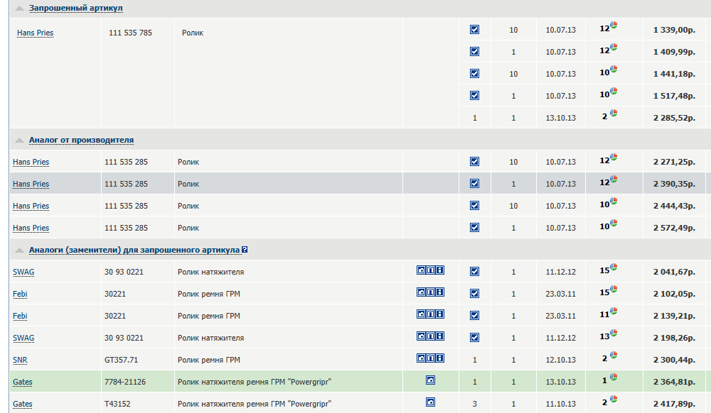Toggle checkbox in 1 339,00р. row

point(474,29)
